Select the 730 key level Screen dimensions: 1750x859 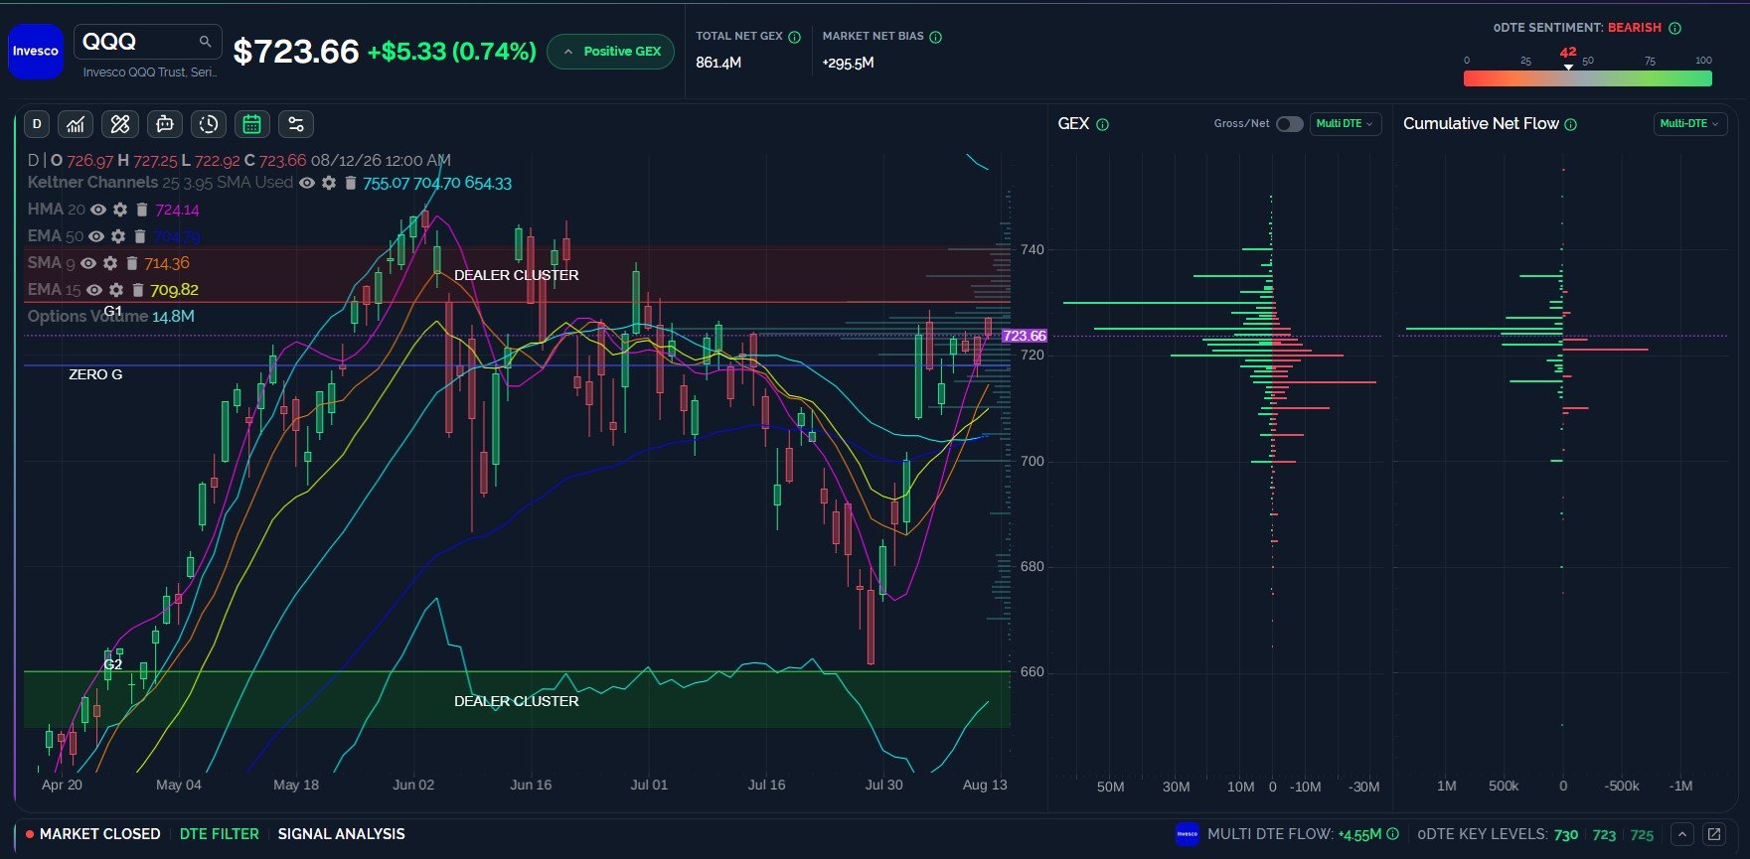(x=1566, y=835)
